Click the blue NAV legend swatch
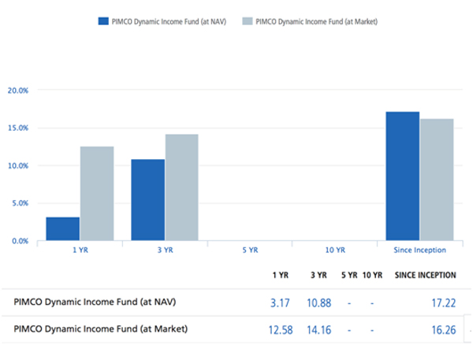This screenshot has height=345, width=473. click(x=103, y=21)
